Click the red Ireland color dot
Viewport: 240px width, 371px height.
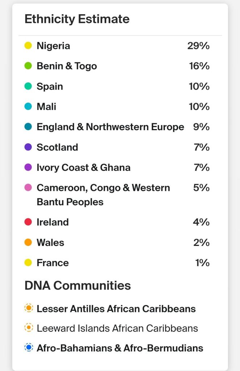(x=28, y=222)
